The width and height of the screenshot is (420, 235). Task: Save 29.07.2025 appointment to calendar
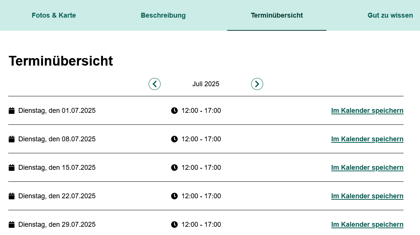[367, 224]
